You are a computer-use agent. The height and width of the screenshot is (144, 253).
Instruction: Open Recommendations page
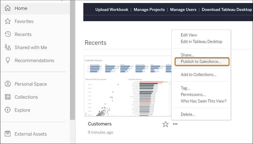click(x=34, y=60)
